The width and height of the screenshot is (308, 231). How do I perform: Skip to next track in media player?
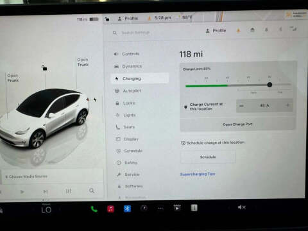[46, 191]
